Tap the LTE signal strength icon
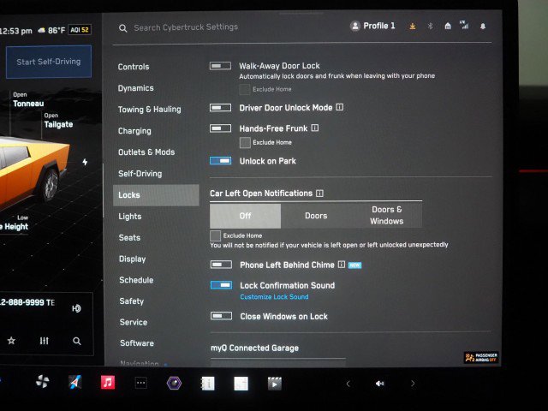 point(464,25)
